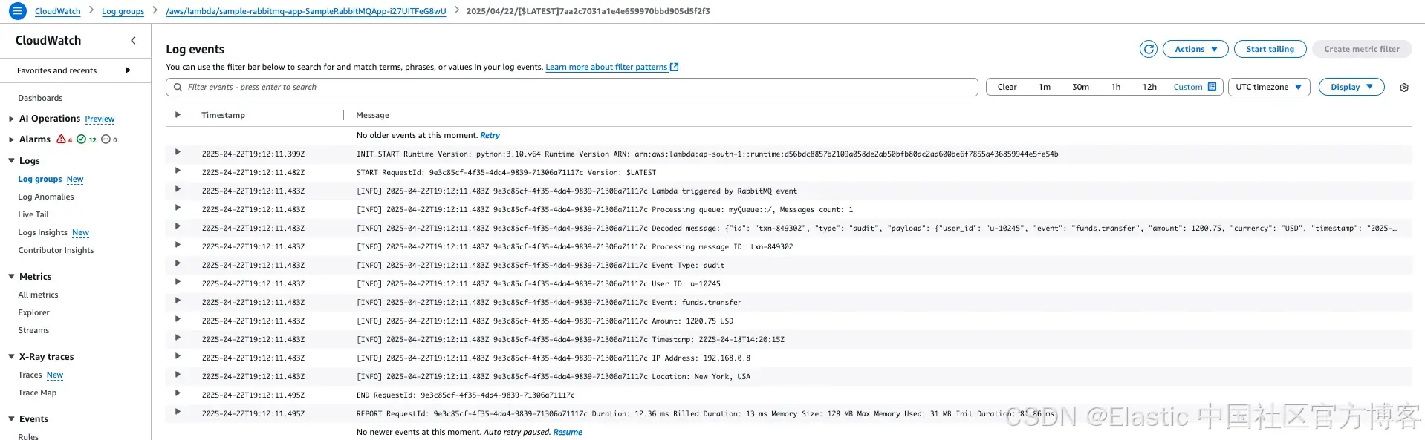This screenshot has width=1425, height=440.
Task: Collapse the X-Ray traces section
Action: click(11, 357)
